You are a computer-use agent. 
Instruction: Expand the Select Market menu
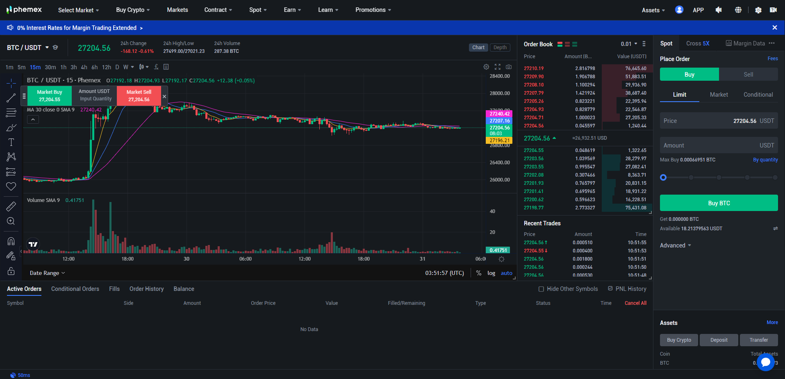tap(79, 10)
